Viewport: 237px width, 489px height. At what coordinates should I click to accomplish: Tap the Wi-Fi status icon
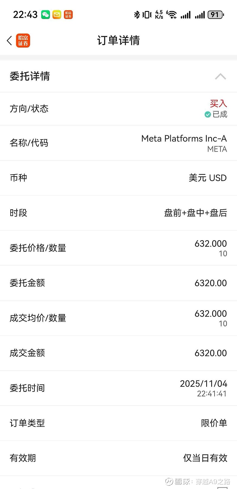coord(172,15)
